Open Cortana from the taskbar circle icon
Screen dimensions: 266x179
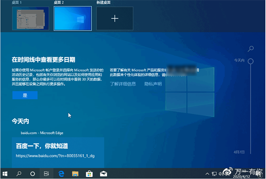tap(32, 174)
